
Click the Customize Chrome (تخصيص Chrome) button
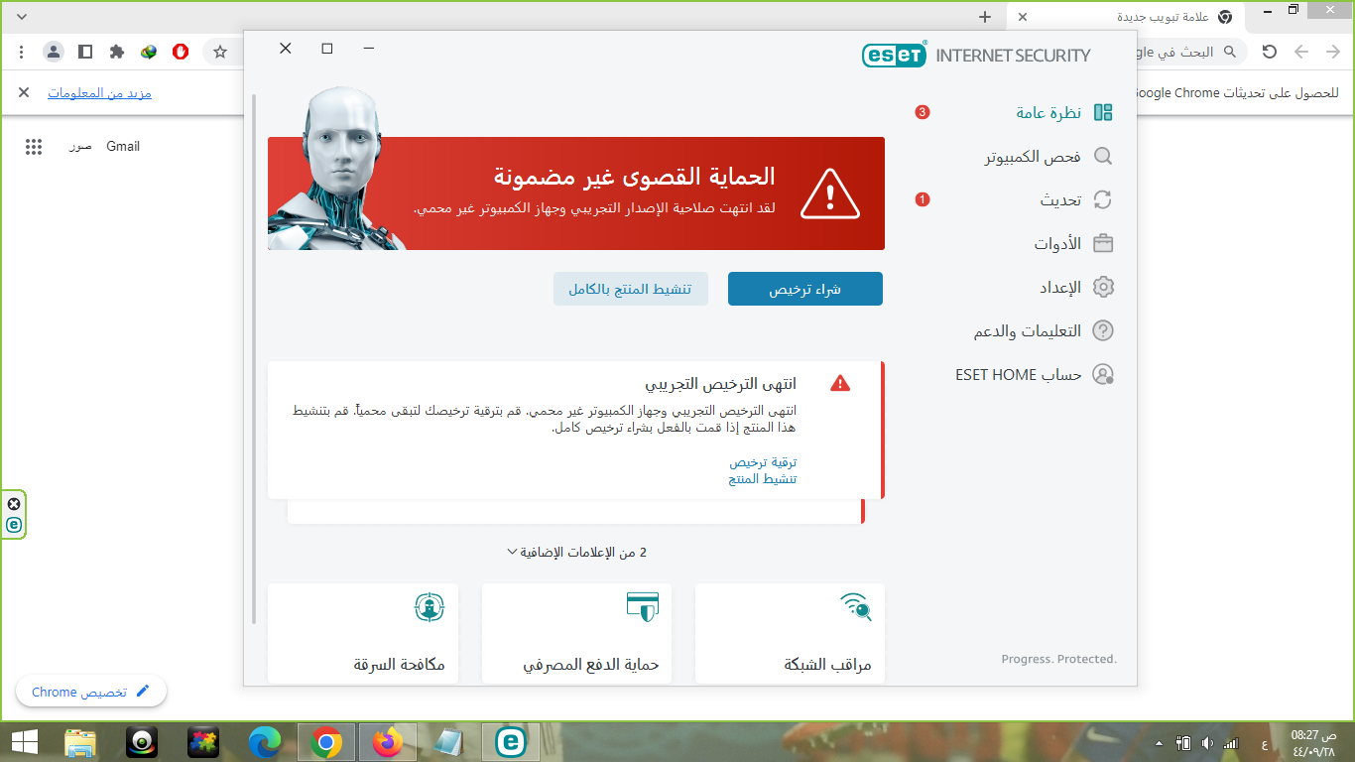coord(91,692)
